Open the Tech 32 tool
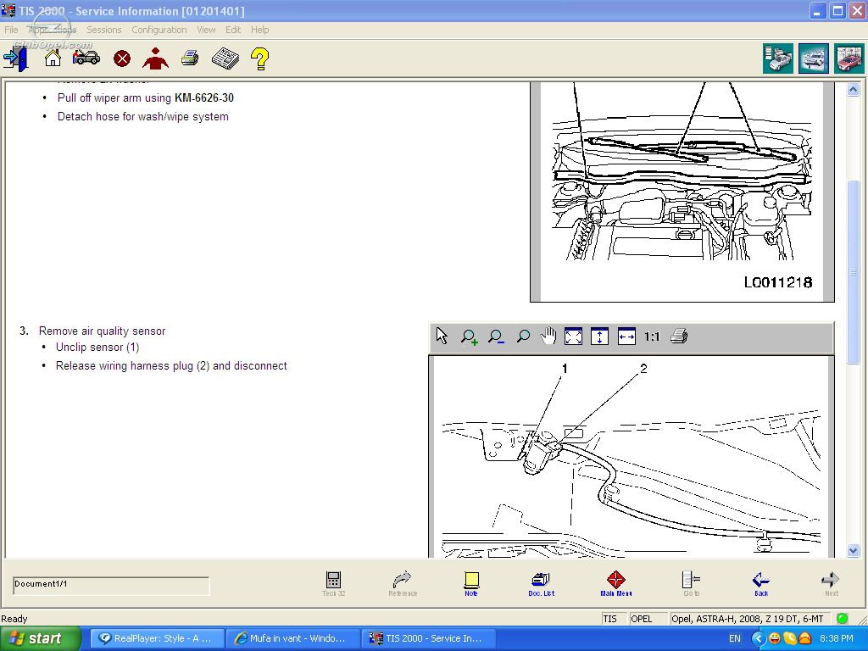The image size is (868, 651). (333, 583)
